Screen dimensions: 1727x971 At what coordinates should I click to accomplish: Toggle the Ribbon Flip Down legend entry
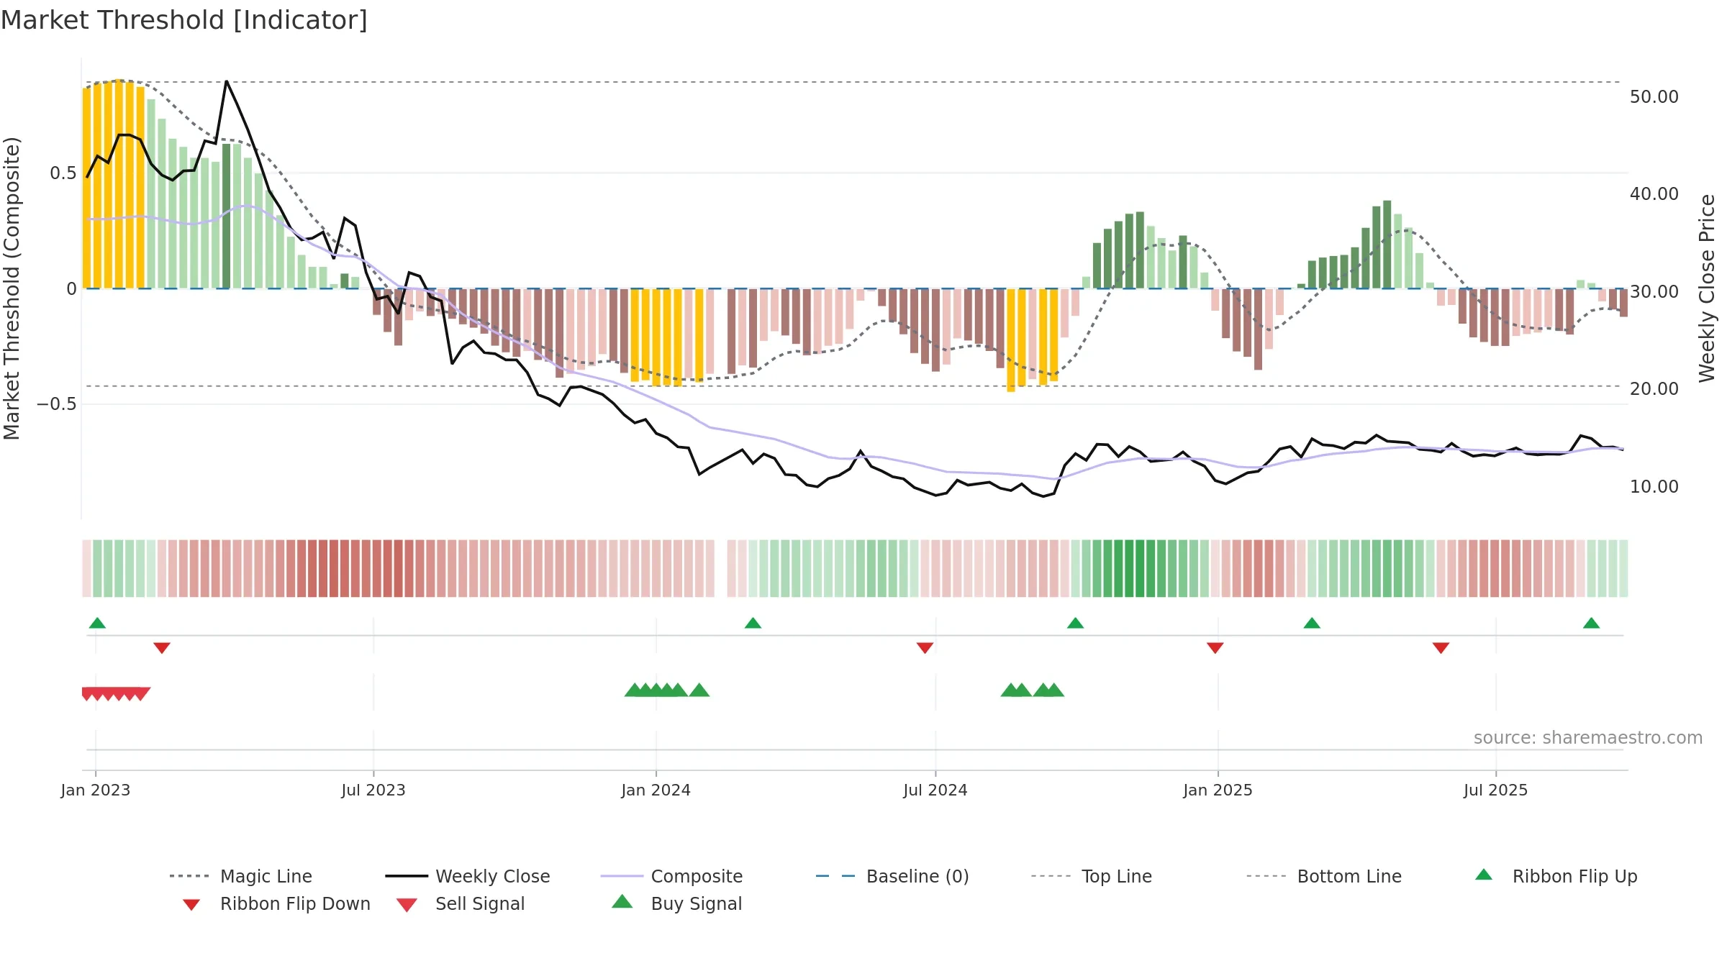click(x=276, y=903)
